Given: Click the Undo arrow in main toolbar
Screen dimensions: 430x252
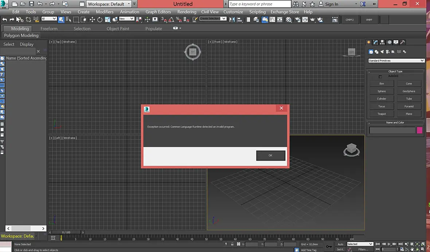Looking at the screenshot, I should [x=5, y=19].
